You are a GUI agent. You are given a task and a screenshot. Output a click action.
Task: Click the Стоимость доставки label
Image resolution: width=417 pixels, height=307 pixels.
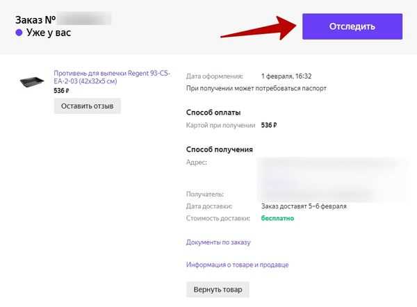click(218, 218)
